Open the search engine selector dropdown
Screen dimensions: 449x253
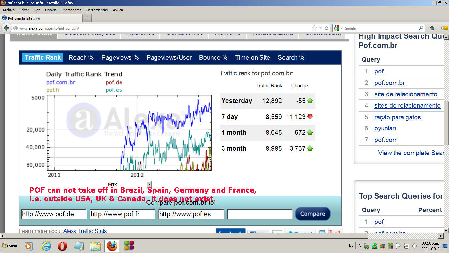point(338,28)
